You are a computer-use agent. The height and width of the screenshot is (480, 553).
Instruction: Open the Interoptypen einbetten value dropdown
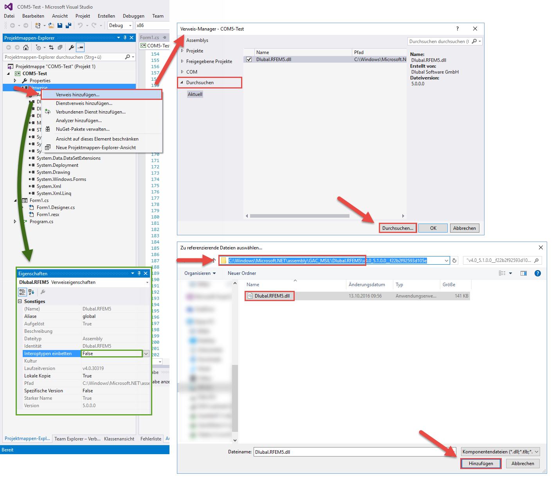(146, 354)
